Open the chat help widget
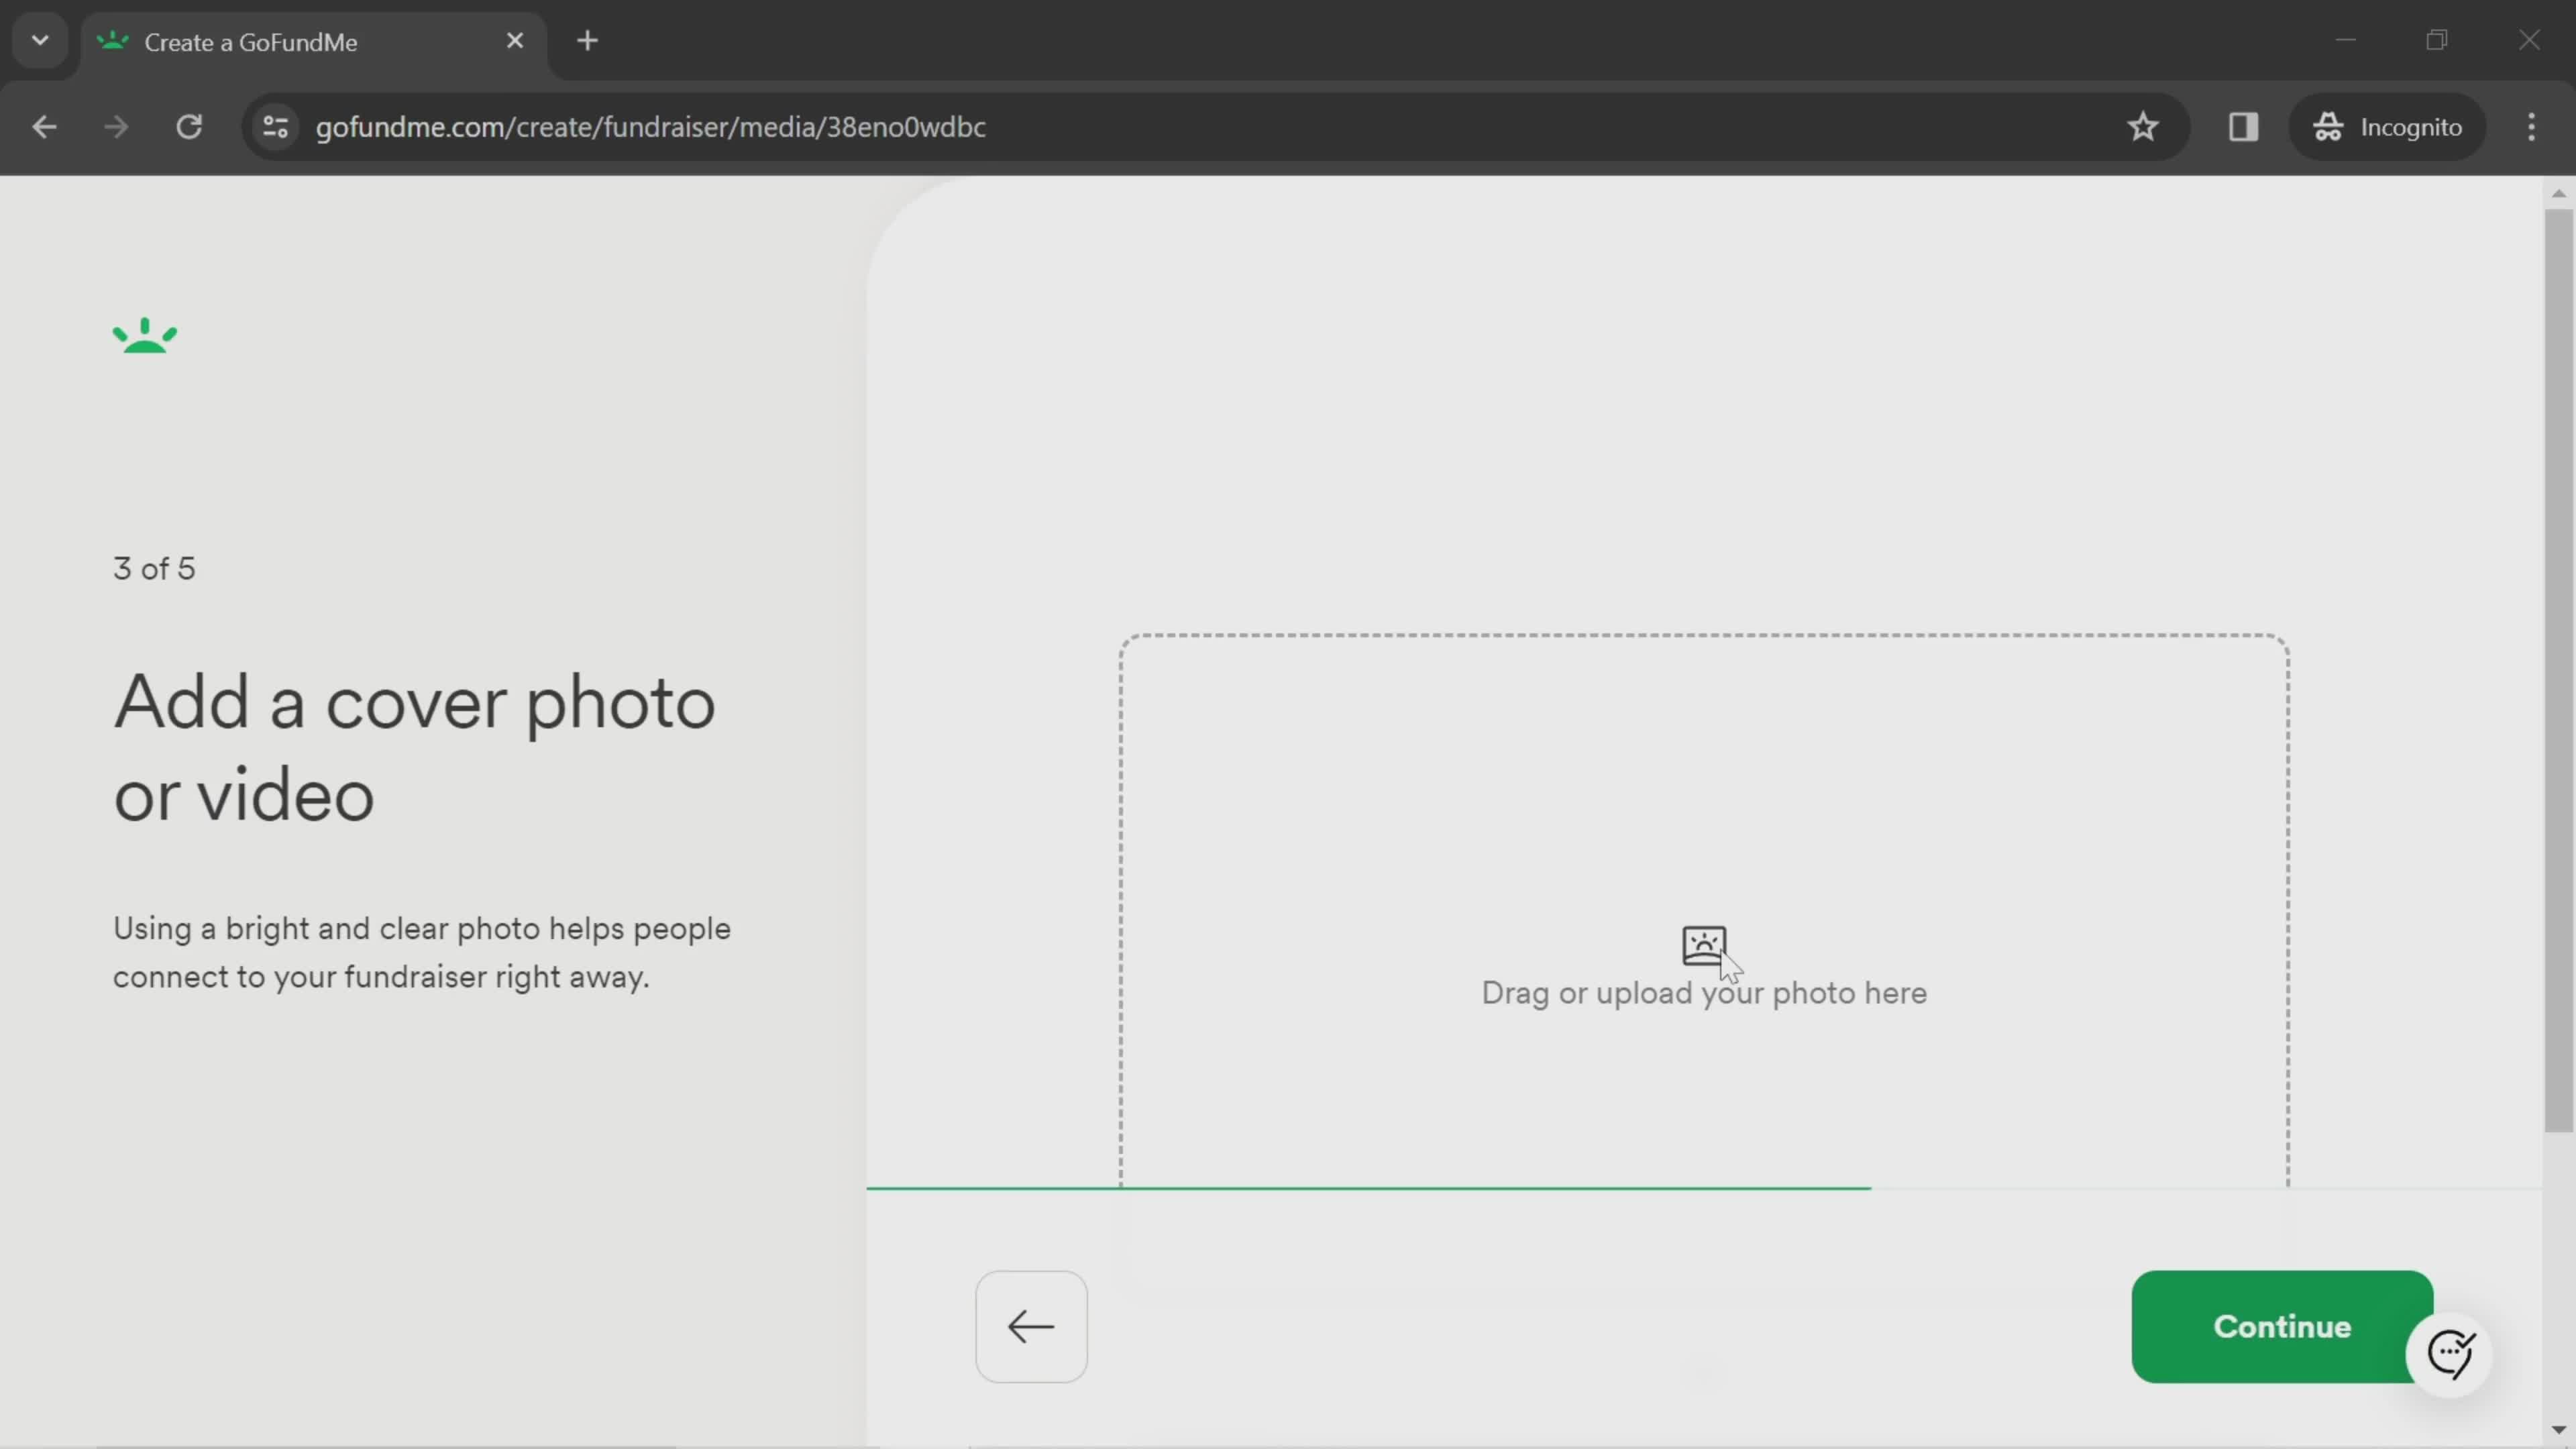2576x1449 pixels. pyautogui.click(x=2450, y=1354)
